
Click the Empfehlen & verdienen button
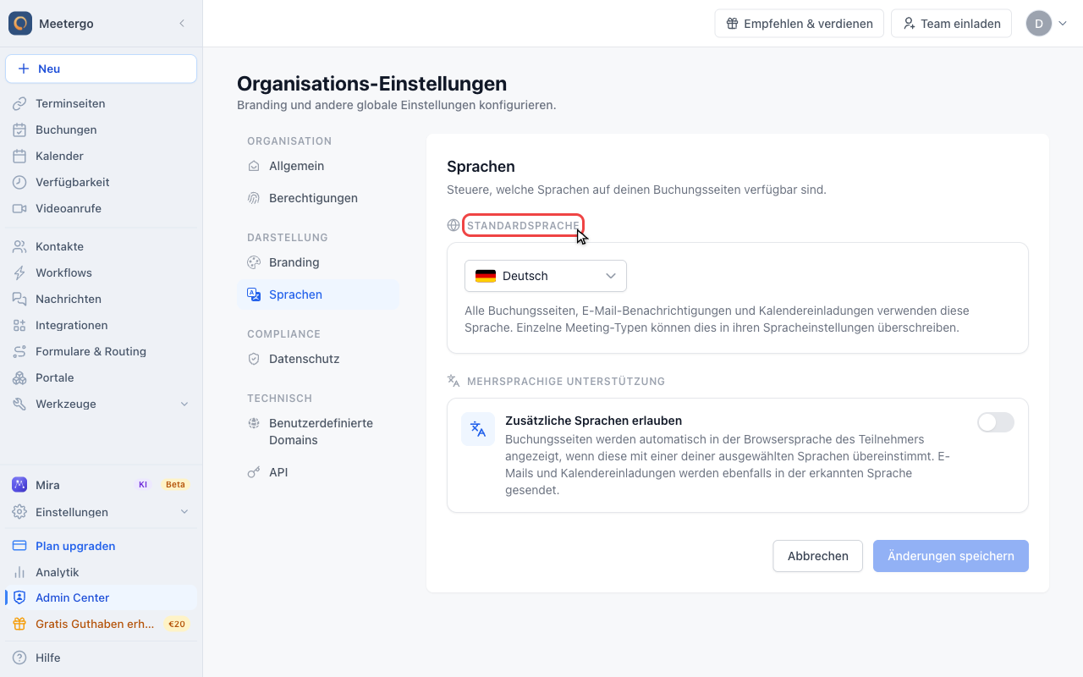(800, 24)
